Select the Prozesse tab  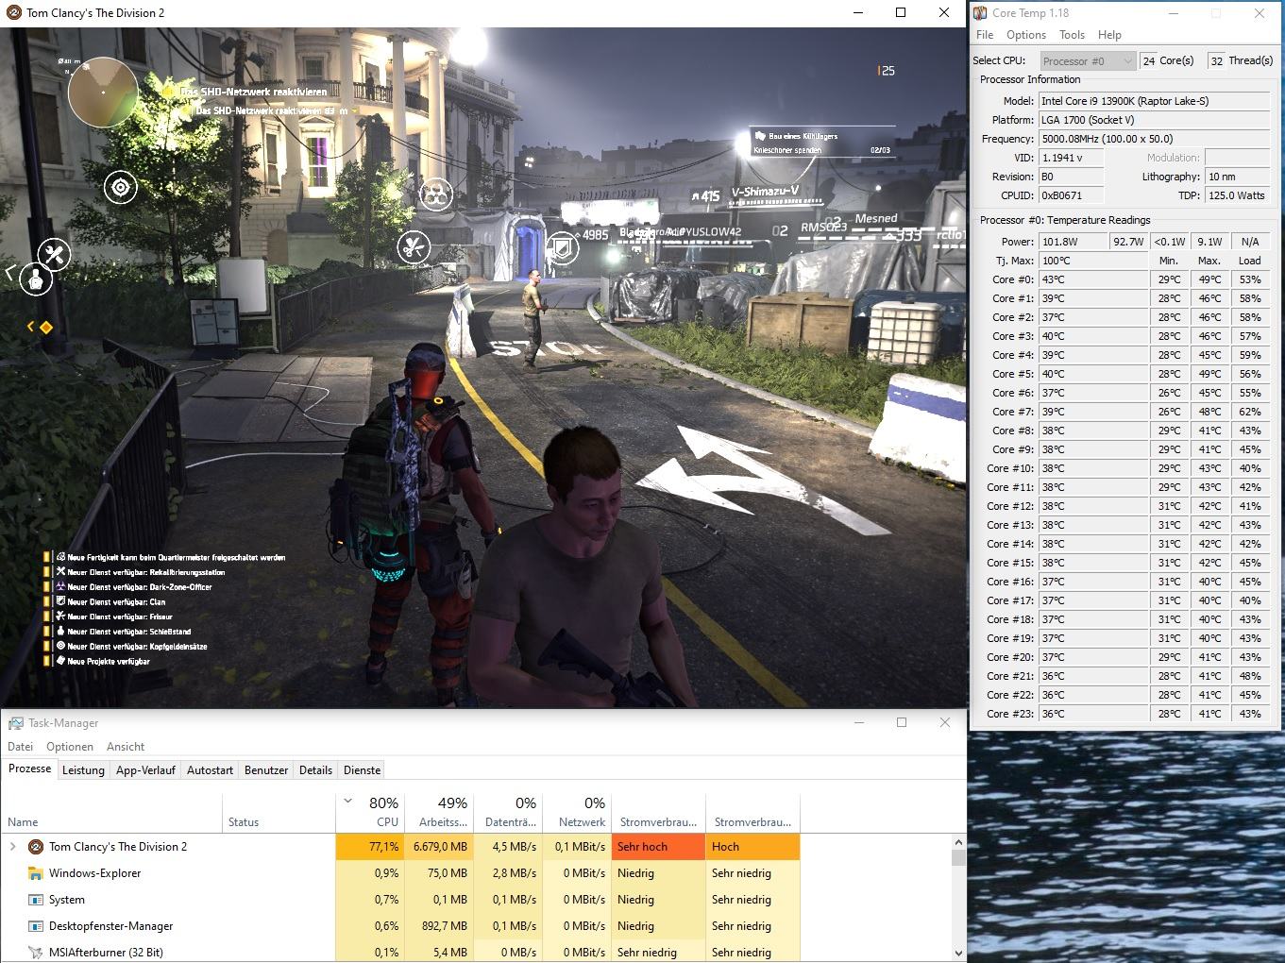pyautogui.click(x=29, y=769)
